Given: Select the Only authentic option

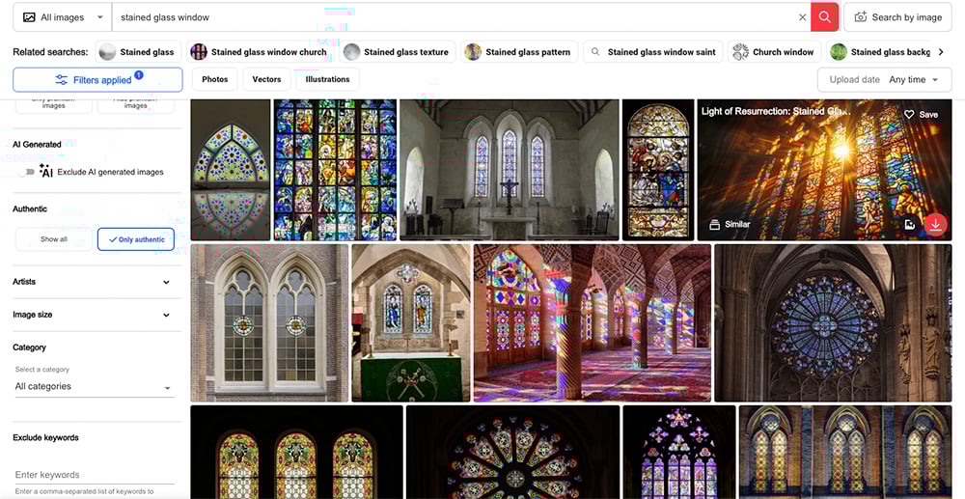Looking at the screenshot, I should click(136, 239).
